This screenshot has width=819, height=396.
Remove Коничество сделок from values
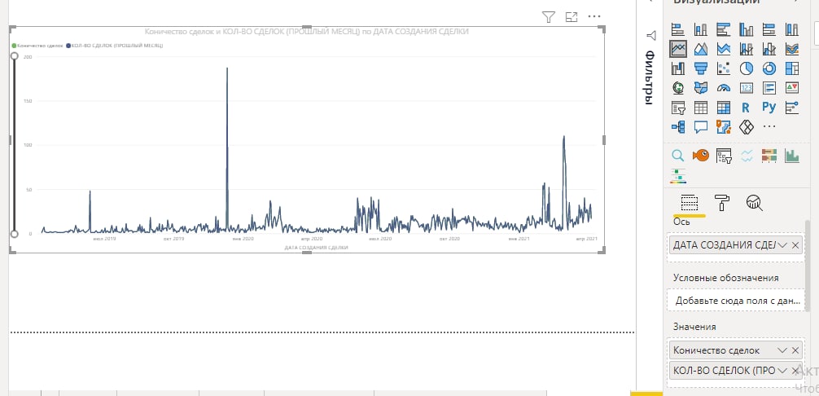click(795, 350)
